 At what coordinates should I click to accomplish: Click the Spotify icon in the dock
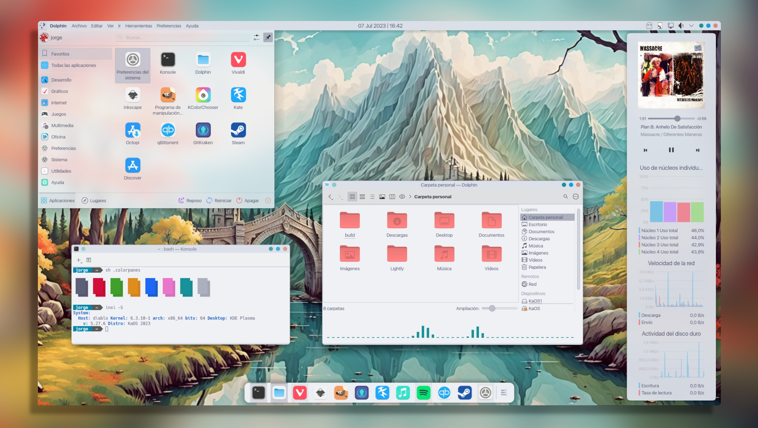423,393
